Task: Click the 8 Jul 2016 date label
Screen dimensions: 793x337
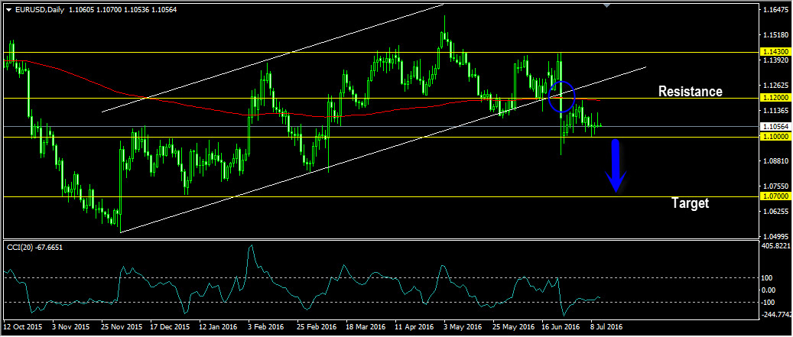Action: click(607, 327)
